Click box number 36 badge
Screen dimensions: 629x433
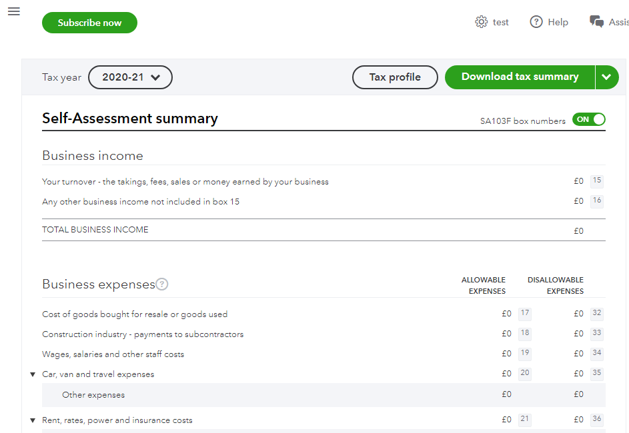597,420
